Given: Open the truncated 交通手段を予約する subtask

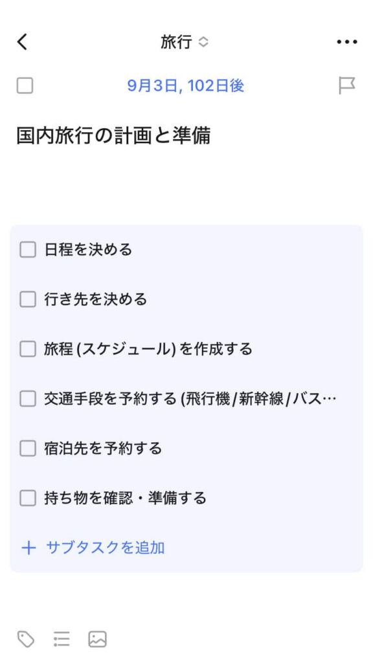Looking at the screenshot, I should [190, 399].
